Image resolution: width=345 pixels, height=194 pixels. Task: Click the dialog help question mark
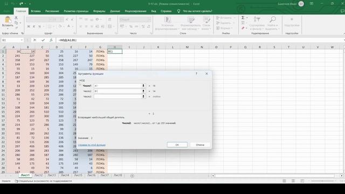196,74
